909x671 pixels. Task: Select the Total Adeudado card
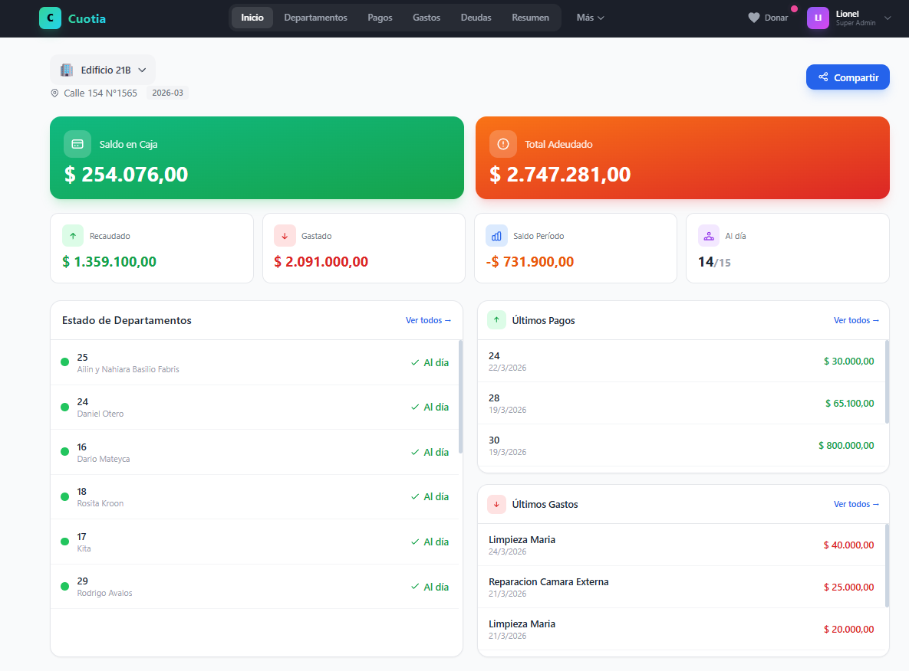[x=683, y=158]
